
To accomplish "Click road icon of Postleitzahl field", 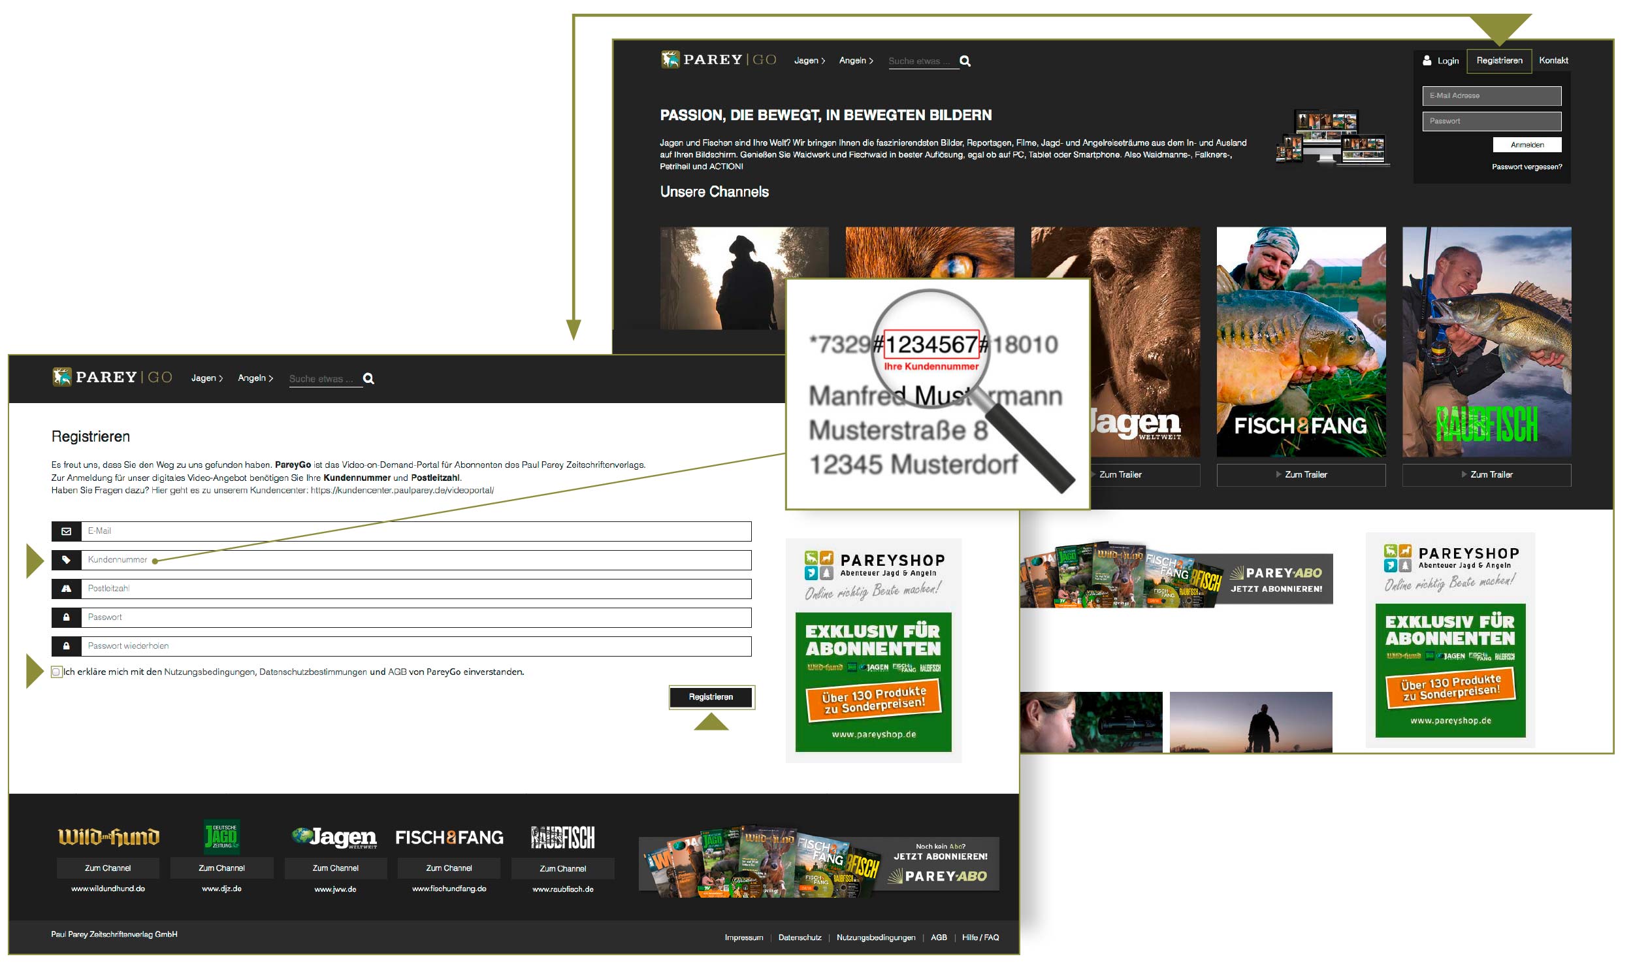I will click(66, 589).
